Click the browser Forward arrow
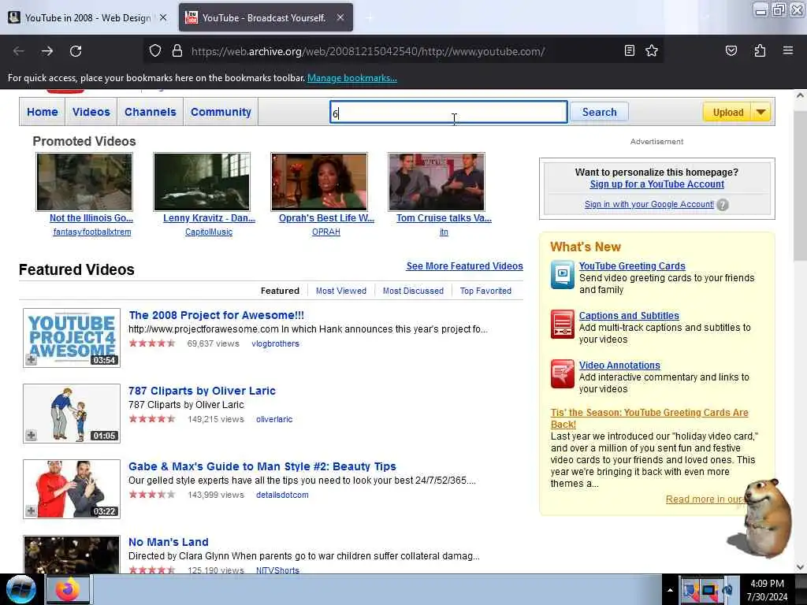This screenshot has width=807, height=605. click(47, 51)
